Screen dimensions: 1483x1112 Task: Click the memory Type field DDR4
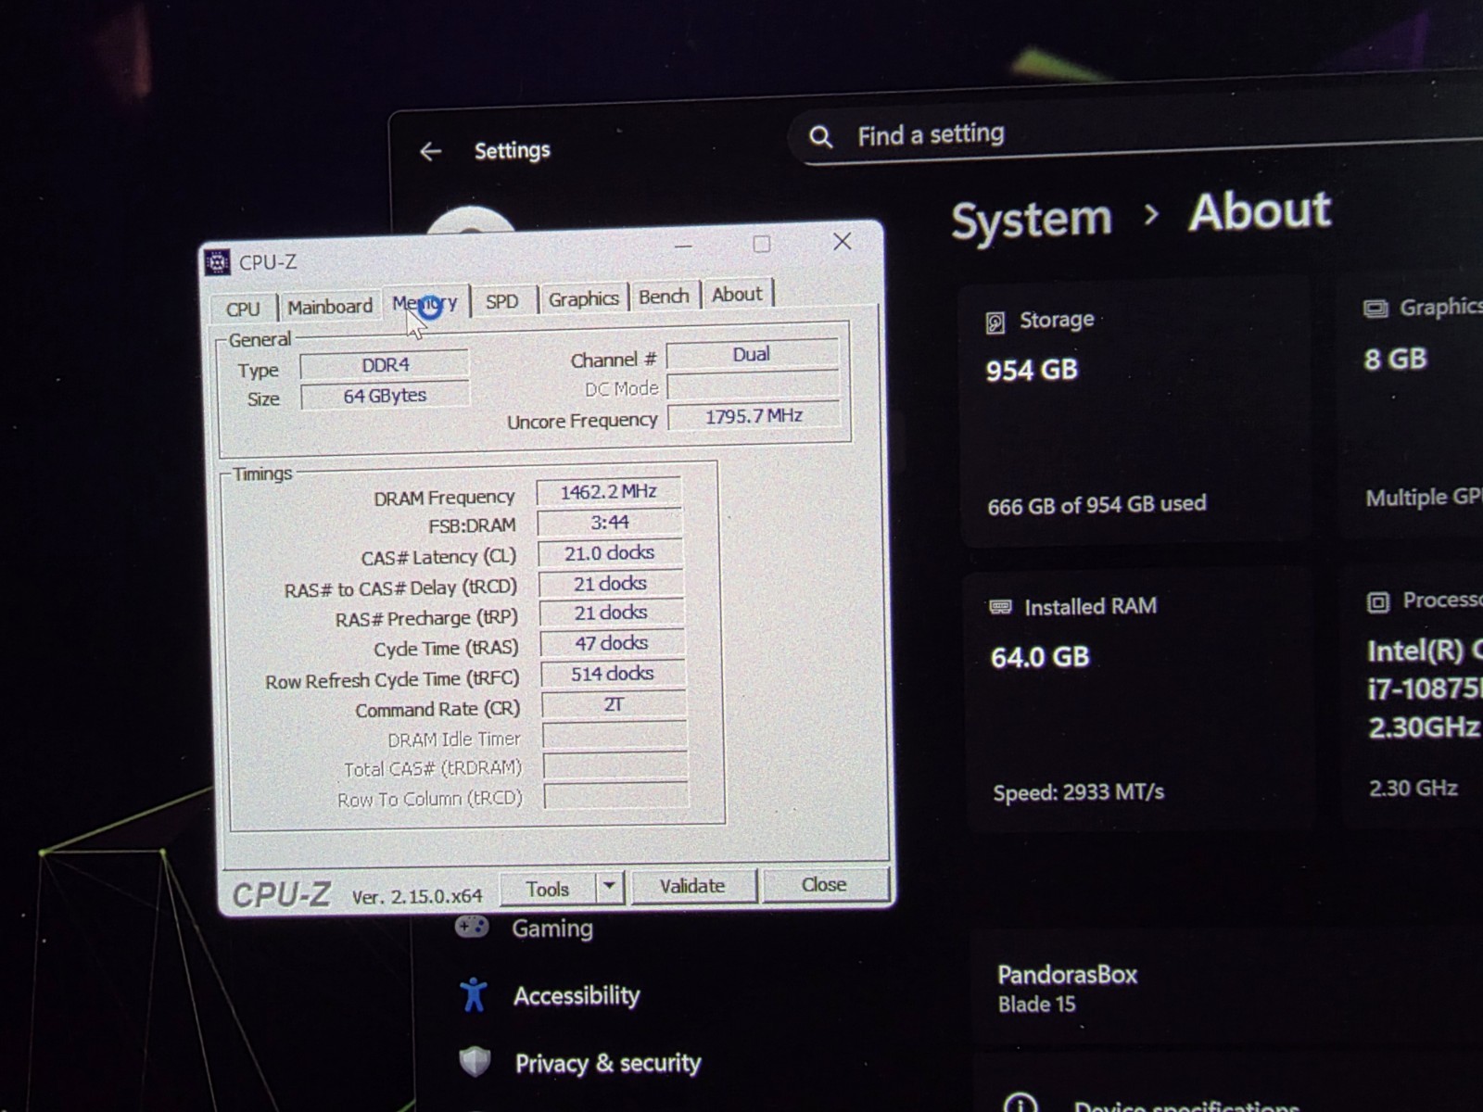(385, 365)
